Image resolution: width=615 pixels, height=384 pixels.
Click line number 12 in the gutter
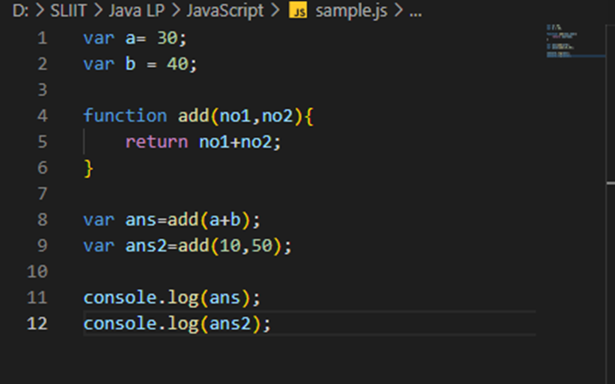[x=38, y=324]
